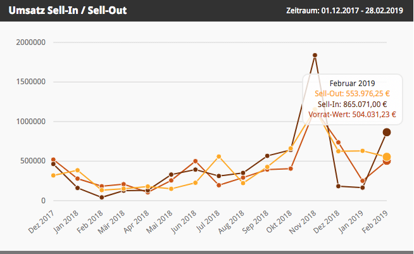Viewport: 414px width, 254px height.
Task: Click the dark-brown Sell-In point at Dez 2018
Action: [x=339, y=186]
